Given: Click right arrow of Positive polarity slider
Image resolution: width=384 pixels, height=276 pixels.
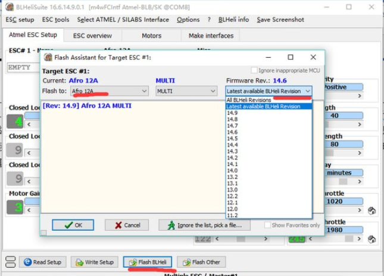Looking at the screenshot, I should (x=360, y=96).
